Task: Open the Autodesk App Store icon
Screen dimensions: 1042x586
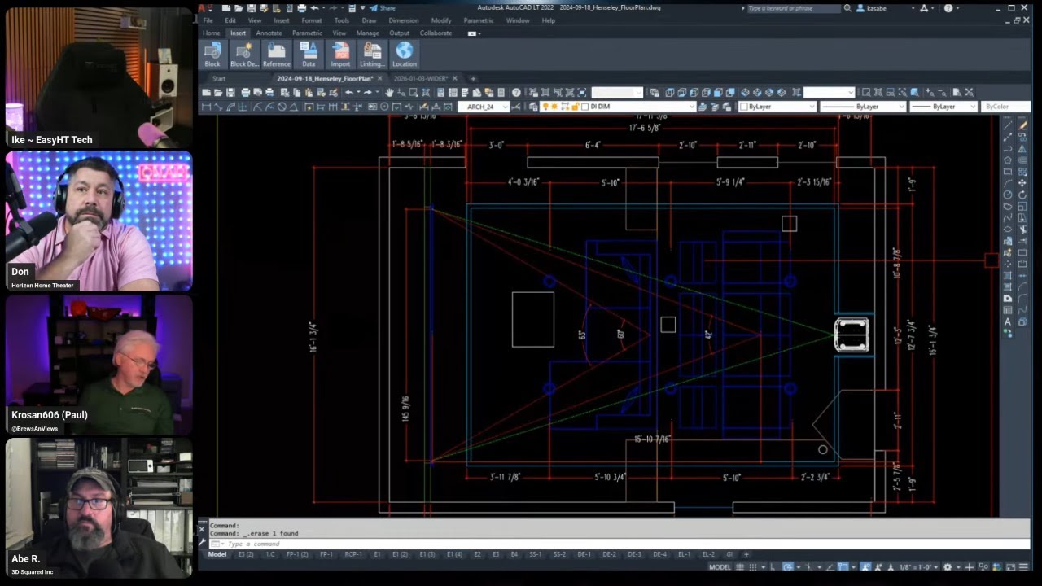Action: (926, 8)
